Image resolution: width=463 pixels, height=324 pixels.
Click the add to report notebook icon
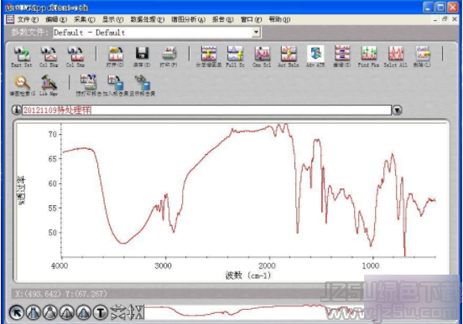(x=116, y=85)
